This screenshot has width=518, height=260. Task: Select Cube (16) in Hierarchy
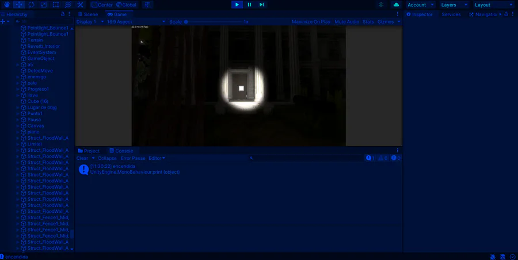point(37,101)
